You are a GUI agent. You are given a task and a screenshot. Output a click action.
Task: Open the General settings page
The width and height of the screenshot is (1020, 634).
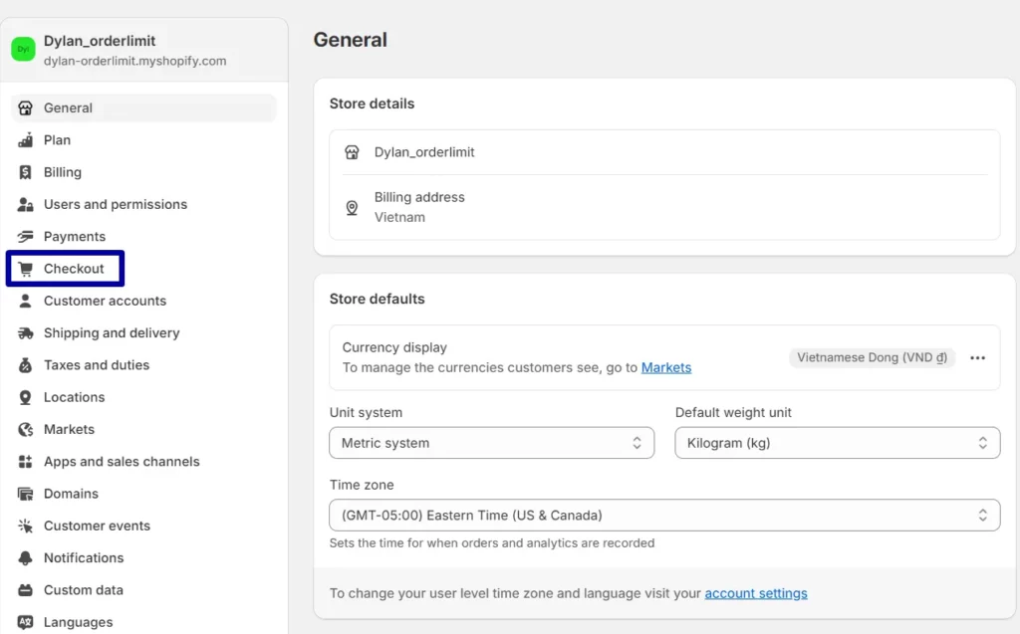point(143,107)
